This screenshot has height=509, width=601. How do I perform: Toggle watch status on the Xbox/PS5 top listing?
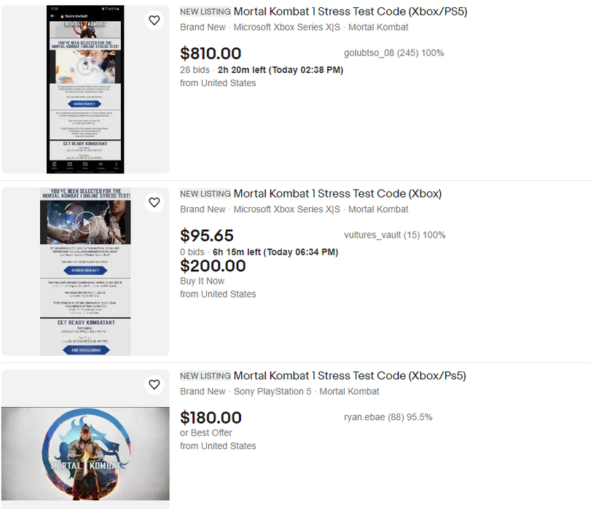click(x=154, y=20)
